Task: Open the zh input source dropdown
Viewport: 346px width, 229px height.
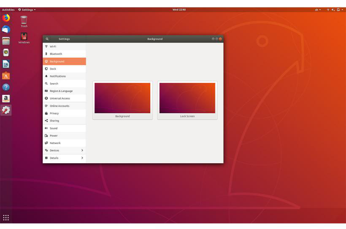Action: pos(318,10)
